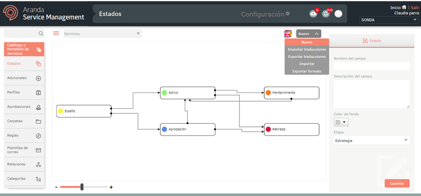This screenshot has height=196, width=421.
Task: Open the Carpetas sidebar item
Action: coord(24,121)
